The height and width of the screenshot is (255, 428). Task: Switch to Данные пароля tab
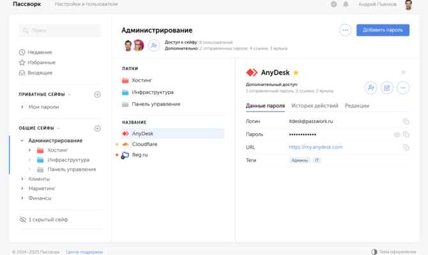pyautogui.click(x=265, y=106)
